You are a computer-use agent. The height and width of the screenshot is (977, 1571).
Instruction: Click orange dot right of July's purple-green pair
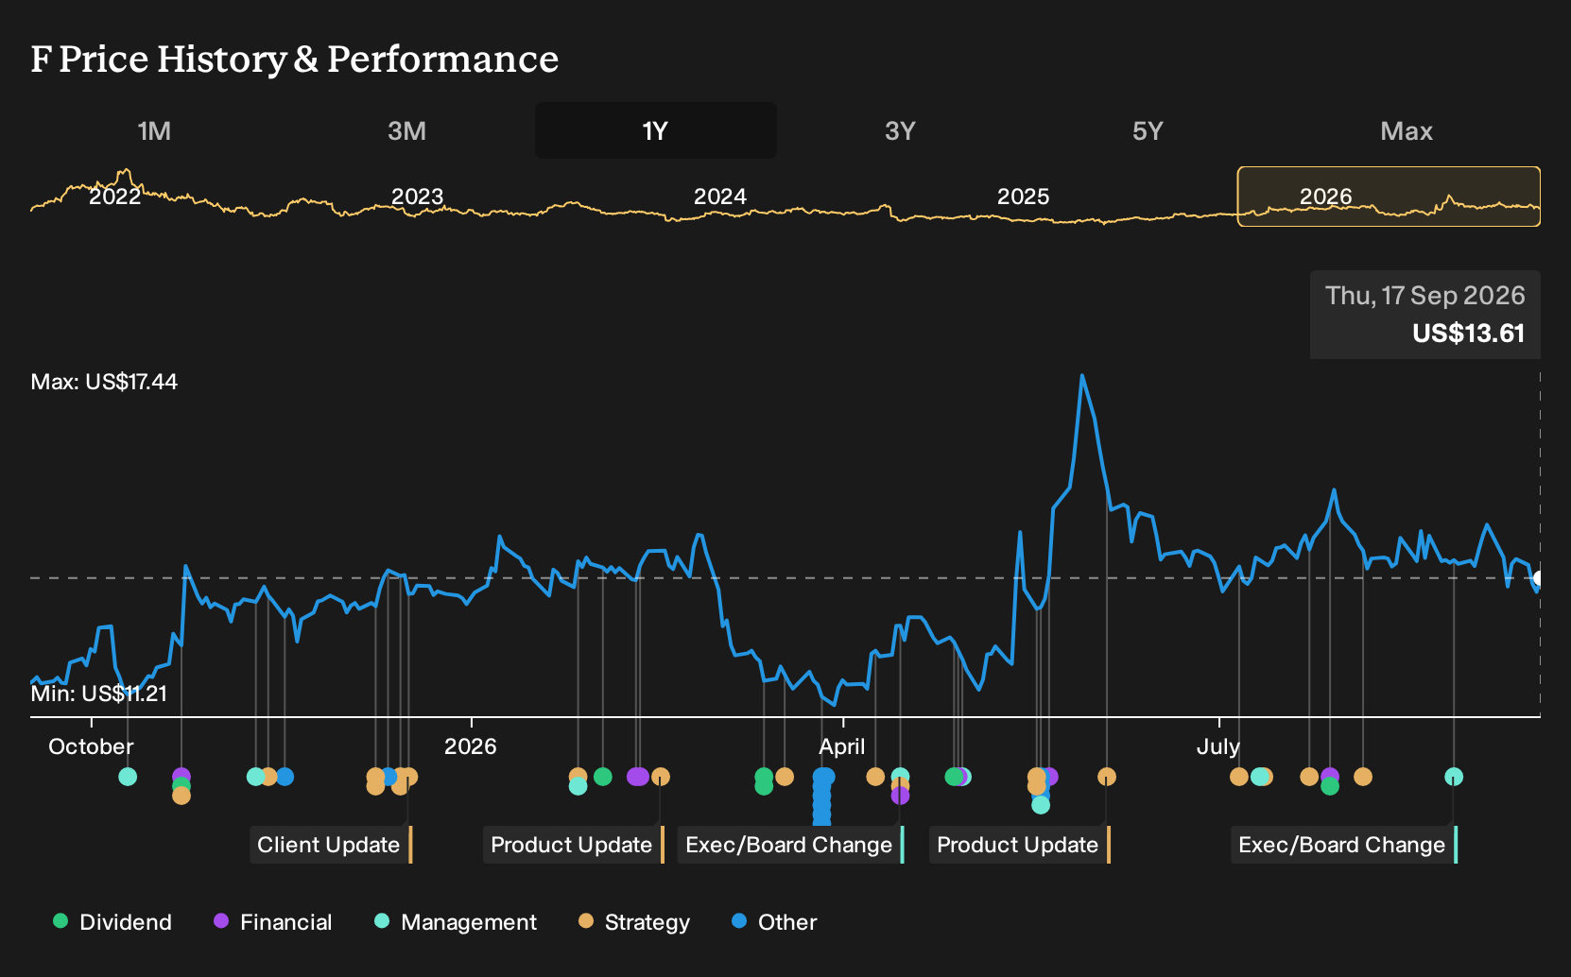[1362, 777]
